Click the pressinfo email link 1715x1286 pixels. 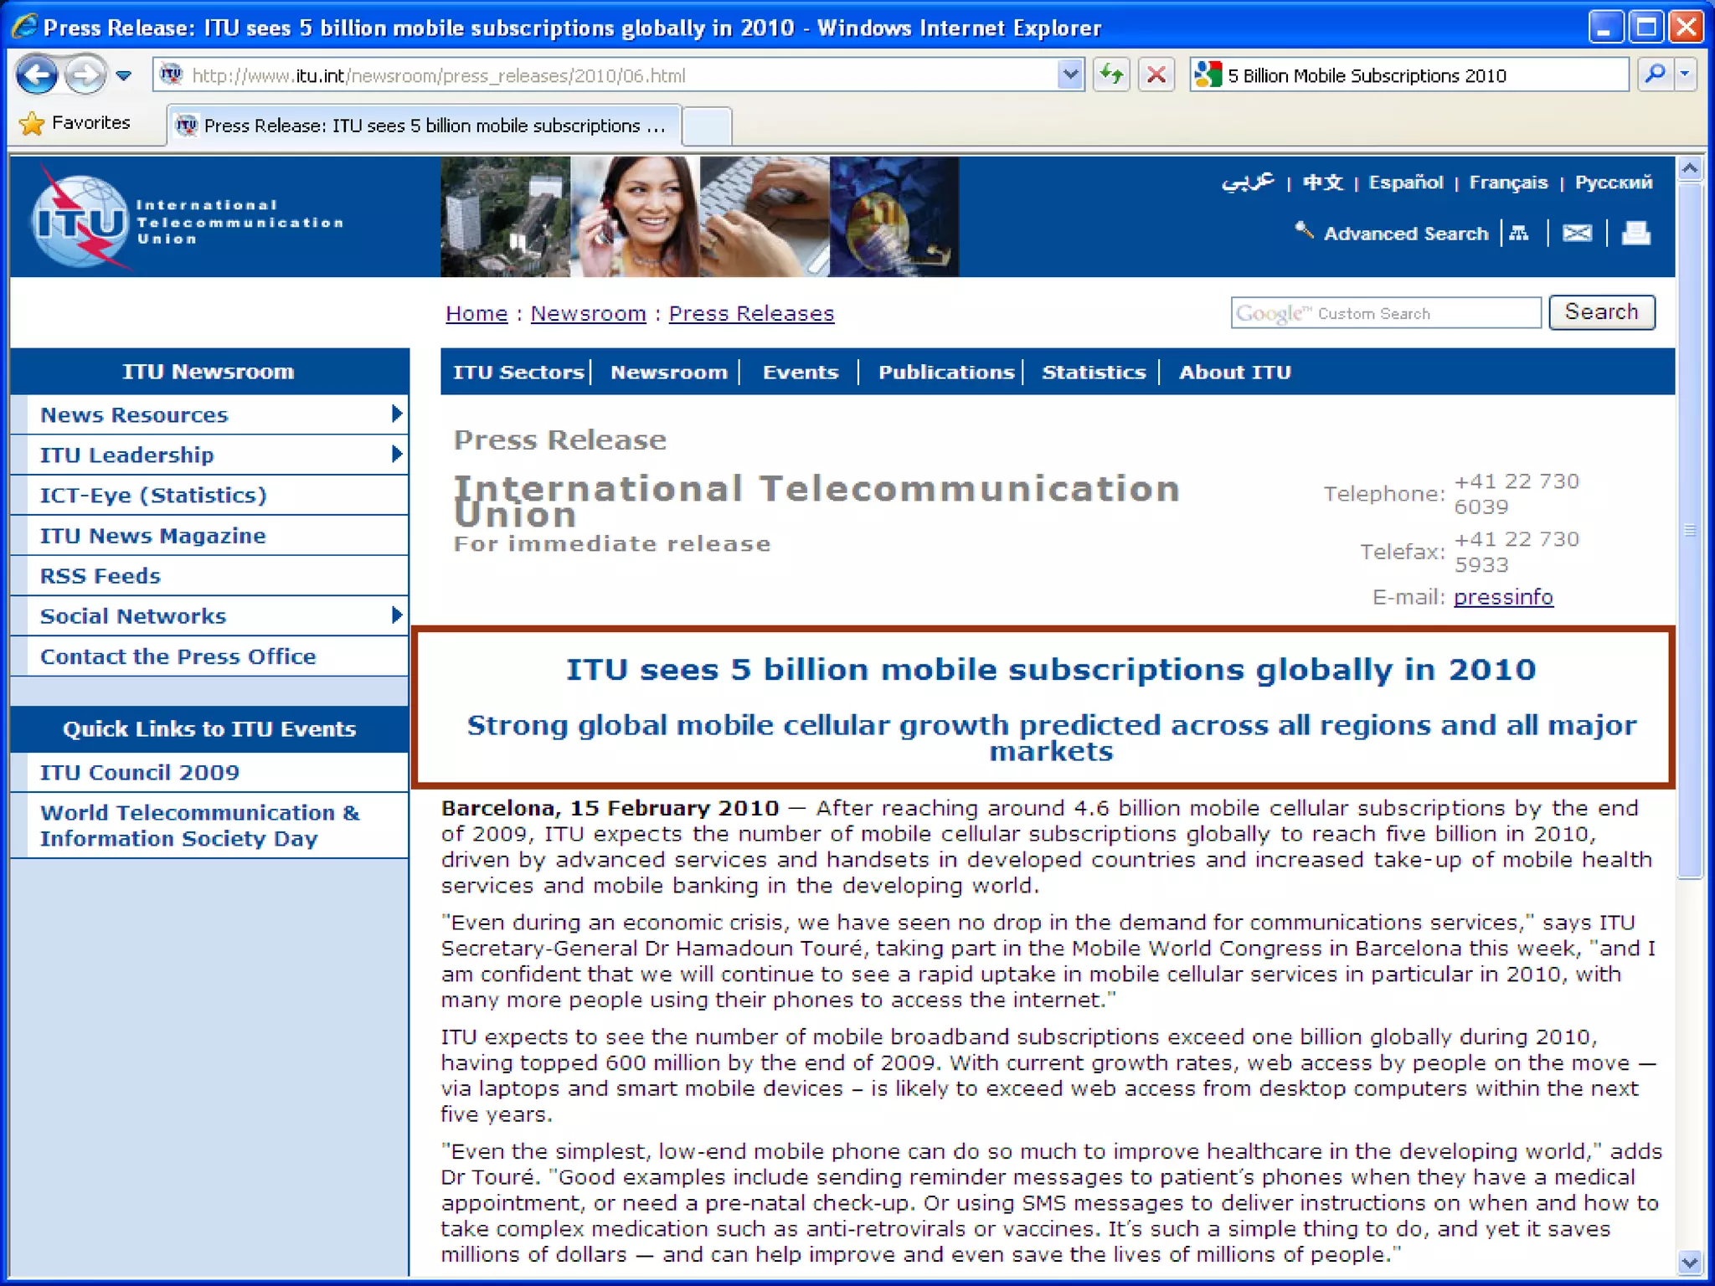pos(1503,597)
